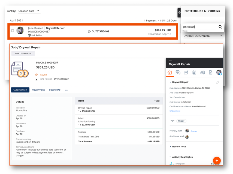
Task: Click the Status summary Invoice sent text
Action: [x=28, y=140]
